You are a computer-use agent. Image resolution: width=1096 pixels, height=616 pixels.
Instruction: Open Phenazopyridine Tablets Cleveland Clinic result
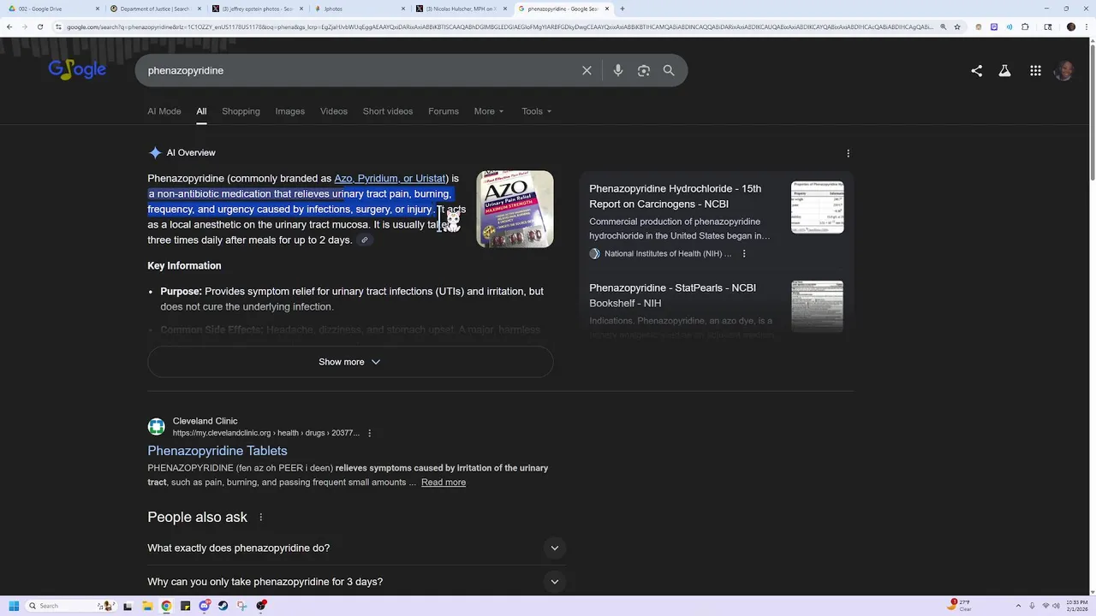pos(217,451)
